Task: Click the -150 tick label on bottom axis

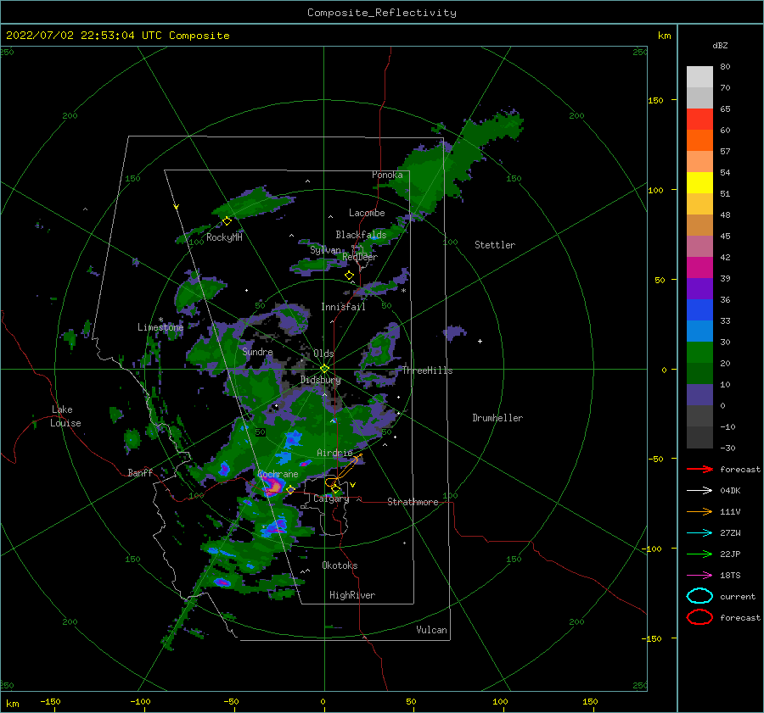Action: pos(50,701)
